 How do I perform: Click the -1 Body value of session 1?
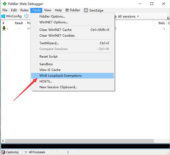pos(164,29)
